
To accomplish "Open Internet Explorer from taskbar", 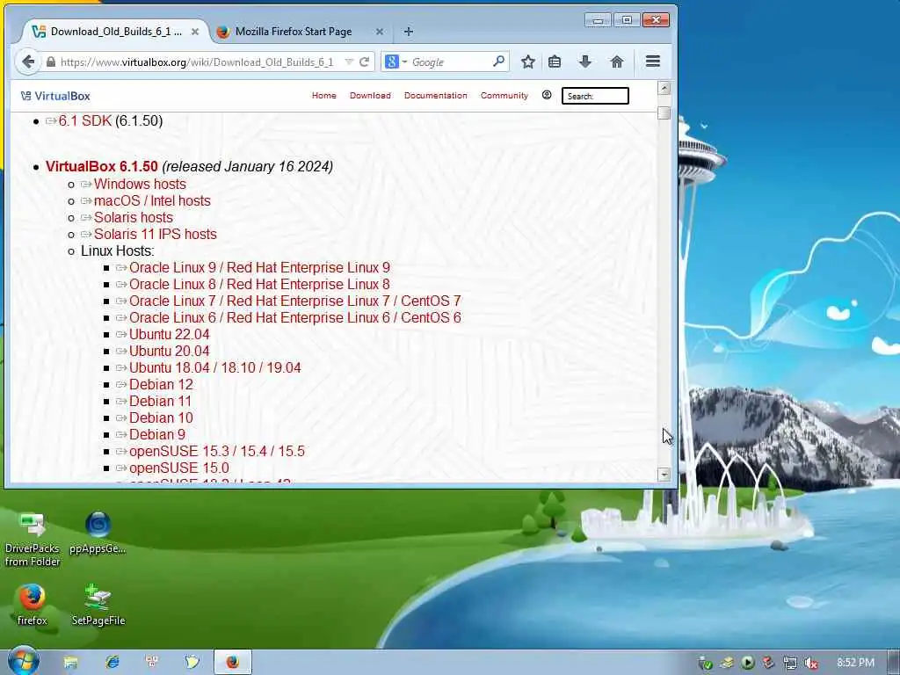I will click(112, 663).
